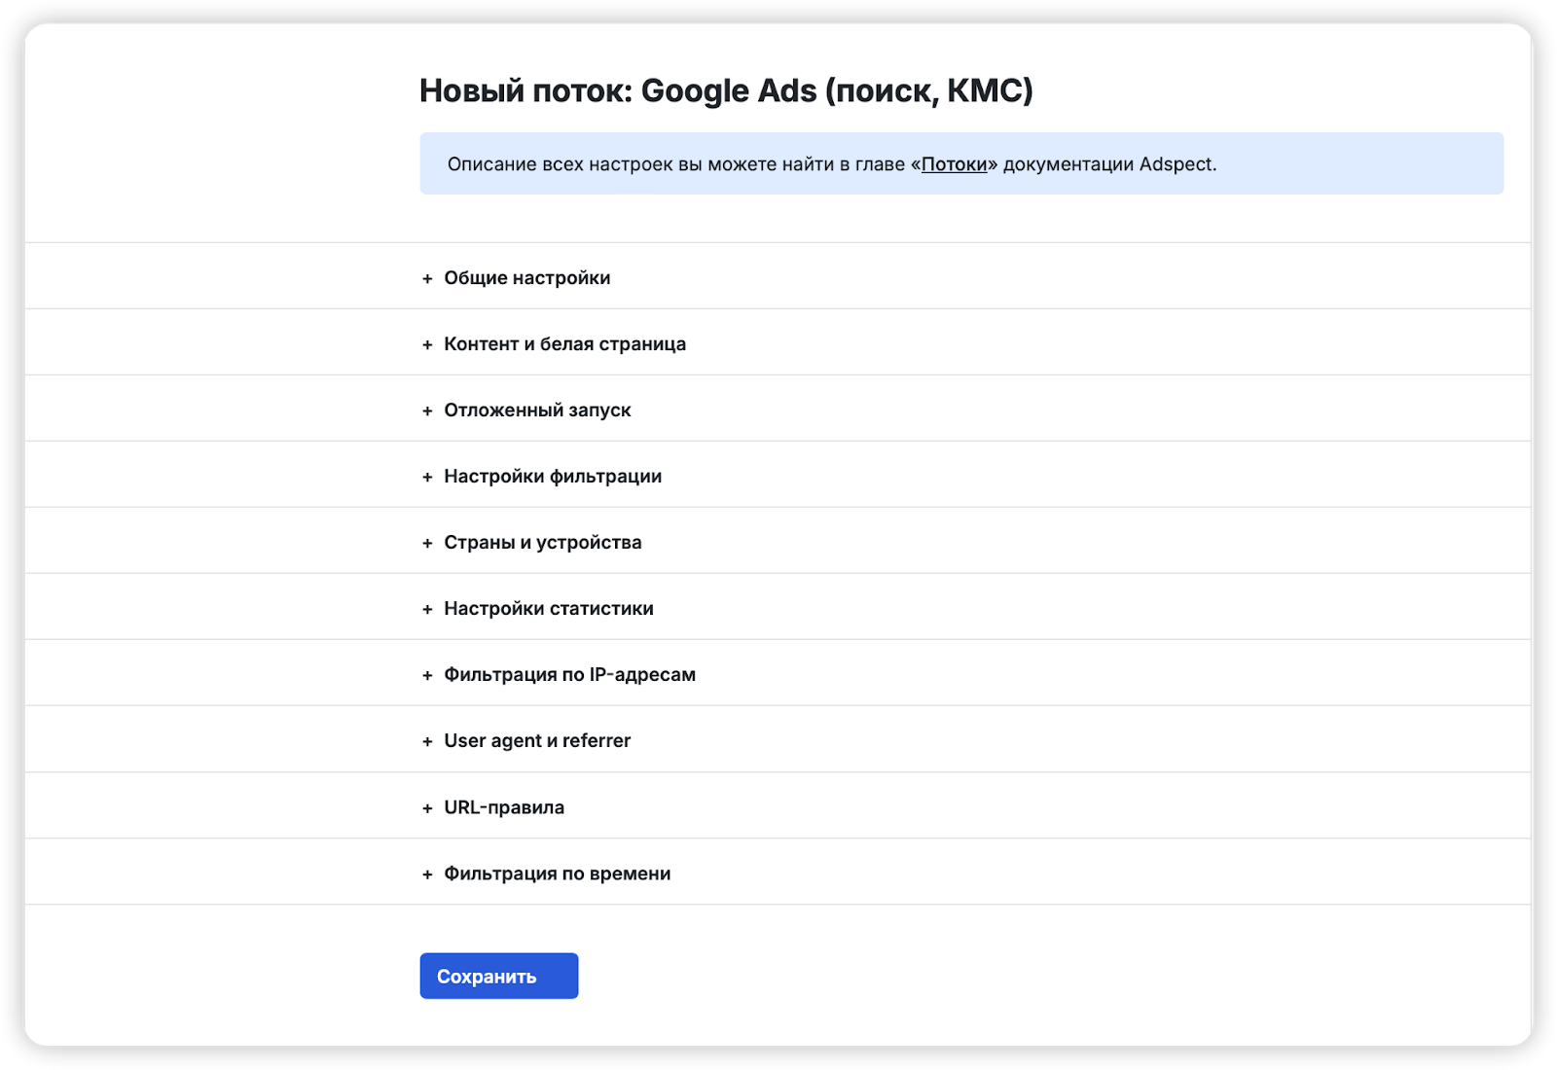Expand the Фильтрация по времени section
Screen dimensions: 1557x1070
tap(557, 874)
